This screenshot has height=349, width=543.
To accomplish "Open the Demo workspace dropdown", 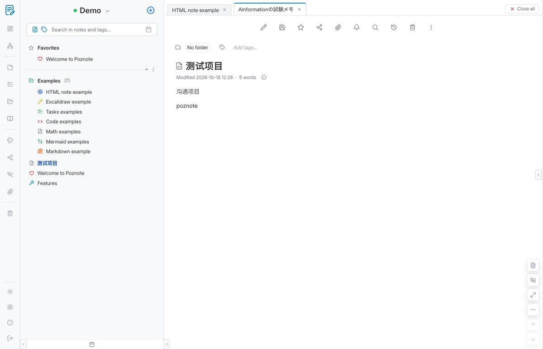I will point(92,11).
